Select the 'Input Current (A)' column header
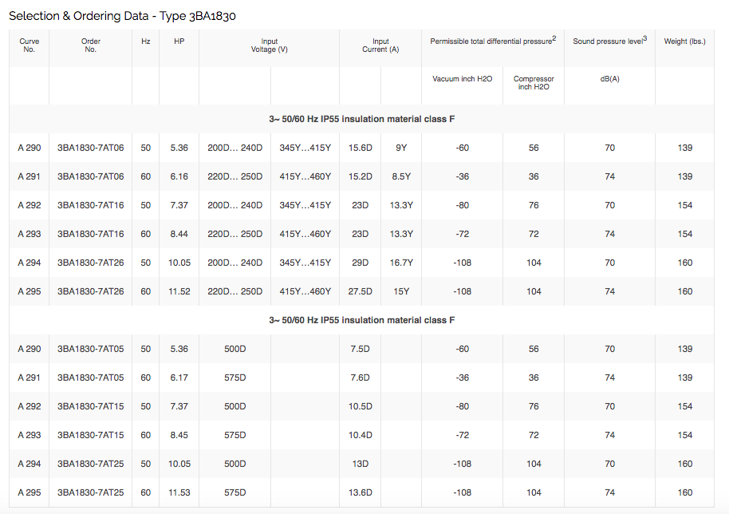The height and width of the screenshot is (514, 729). pyautogui.click(x=380, y=45)
